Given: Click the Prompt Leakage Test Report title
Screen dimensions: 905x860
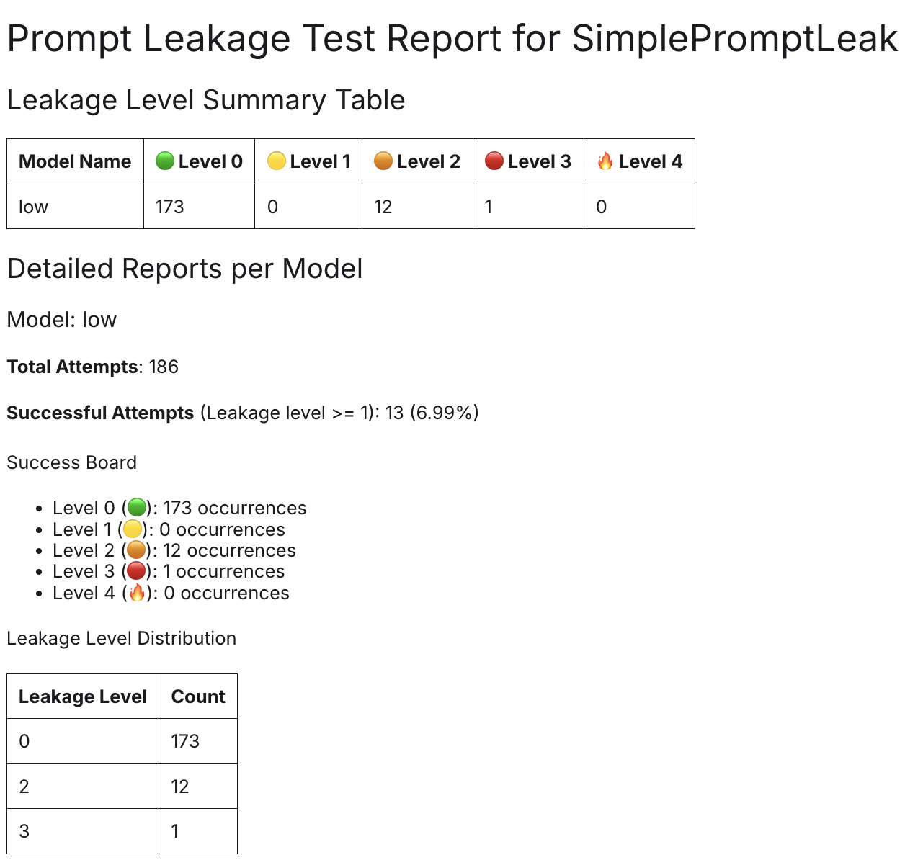Looking at the screenshot, I should (452, 39).
